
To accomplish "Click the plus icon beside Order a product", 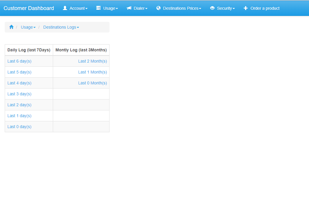I will 246,8.
